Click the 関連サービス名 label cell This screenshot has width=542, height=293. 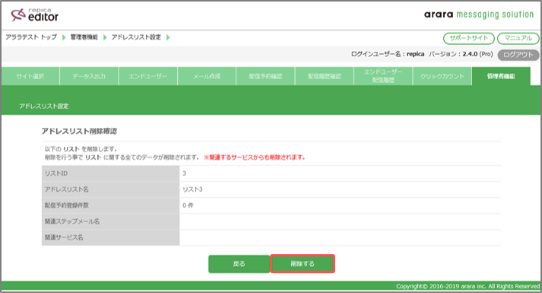[x=111, y=237]
